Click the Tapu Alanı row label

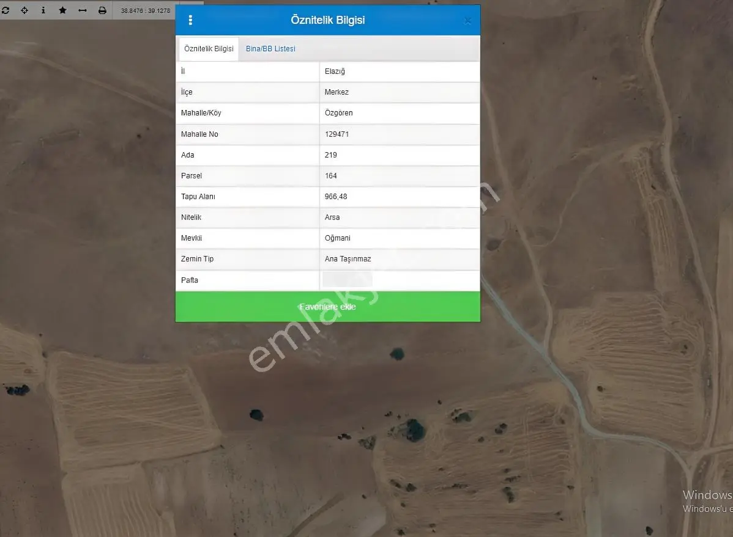pyautogui.click(x=198, y=197)
